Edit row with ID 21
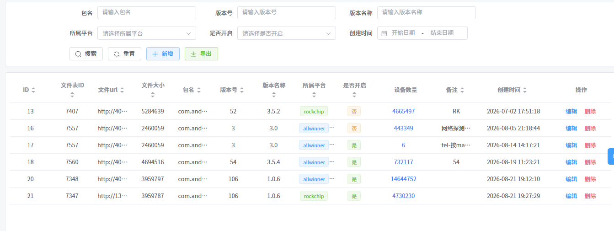 click(x=571, y=196)
